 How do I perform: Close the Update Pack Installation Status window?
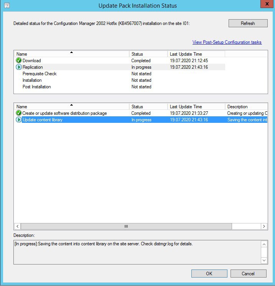click(x=267, y=4)
